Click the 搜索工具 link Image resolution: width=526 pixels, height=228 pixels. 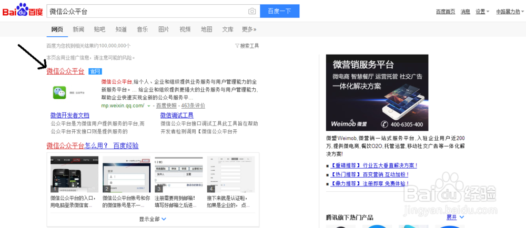point(249,46)
